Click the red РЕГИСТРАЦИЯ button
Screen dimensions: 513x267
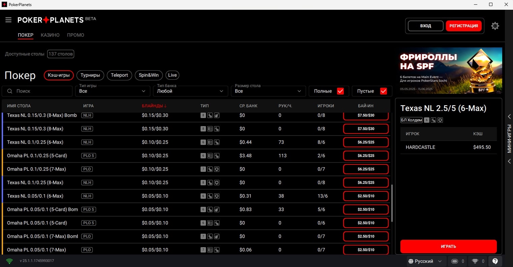(x=463, y=26)
